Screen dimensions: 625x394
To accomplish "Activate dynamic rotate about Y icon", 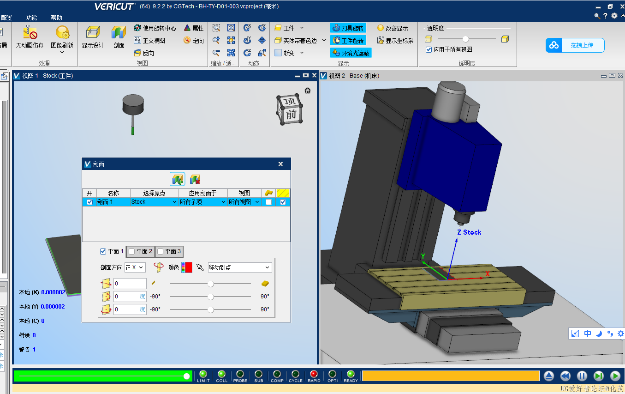I will [x=247, y=41].
